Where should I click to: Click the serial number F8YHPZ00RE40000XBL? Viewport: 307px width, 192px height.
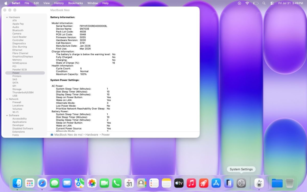tap(93, 26)
